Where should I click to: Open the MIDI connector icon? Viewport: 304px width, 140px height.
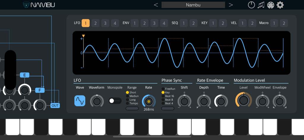pyautogui.click(x=270, y=5)
